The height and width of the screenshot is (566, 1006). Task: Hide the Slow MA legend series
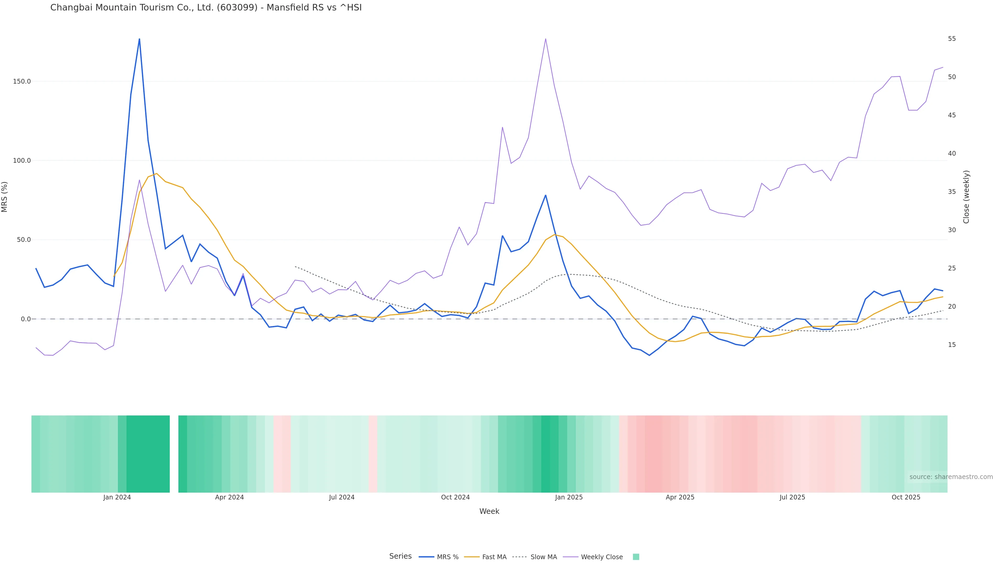(544, 557)
